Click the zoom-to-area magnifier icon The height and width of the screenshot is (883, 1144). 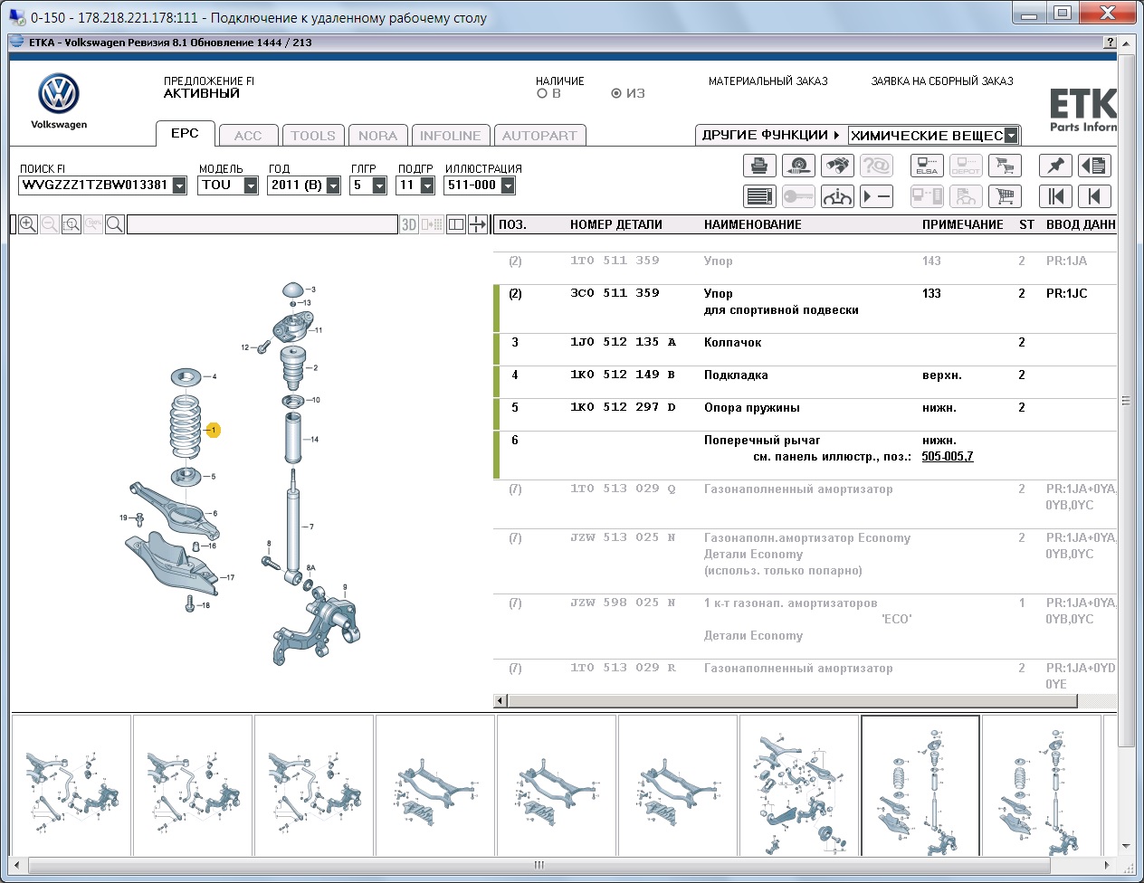(x=71, y=224)
